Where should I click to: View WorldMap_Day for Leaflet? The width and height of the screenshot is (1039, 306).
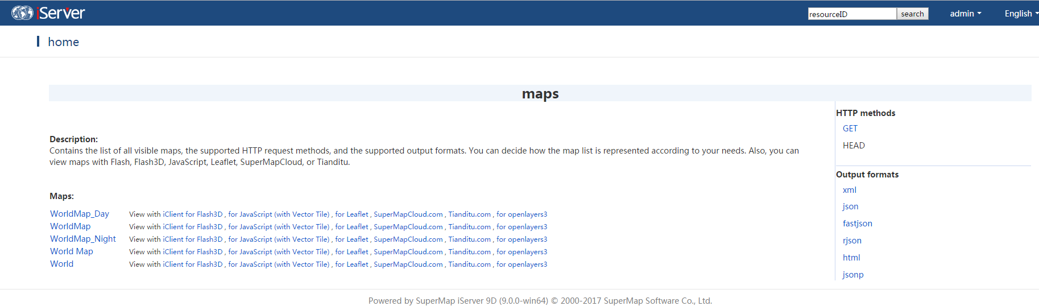click(x=351, y=214)
